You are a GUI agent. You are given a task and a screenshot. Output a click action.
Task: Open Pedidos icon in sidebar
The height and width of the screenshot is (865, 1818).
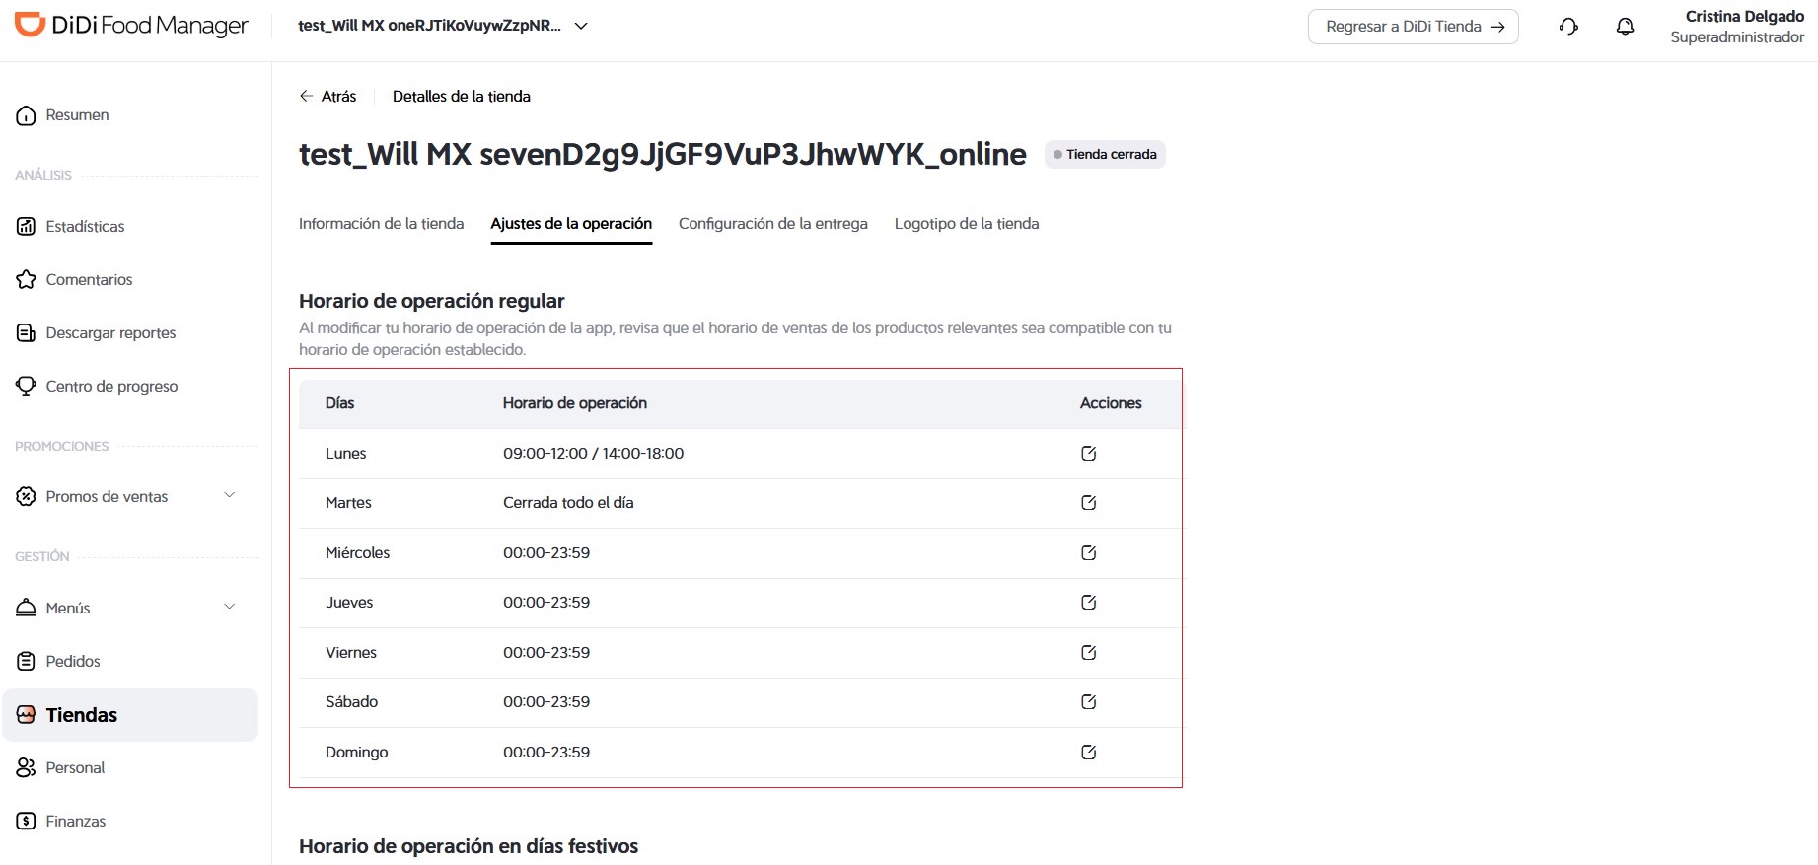(x=27, y=661)
